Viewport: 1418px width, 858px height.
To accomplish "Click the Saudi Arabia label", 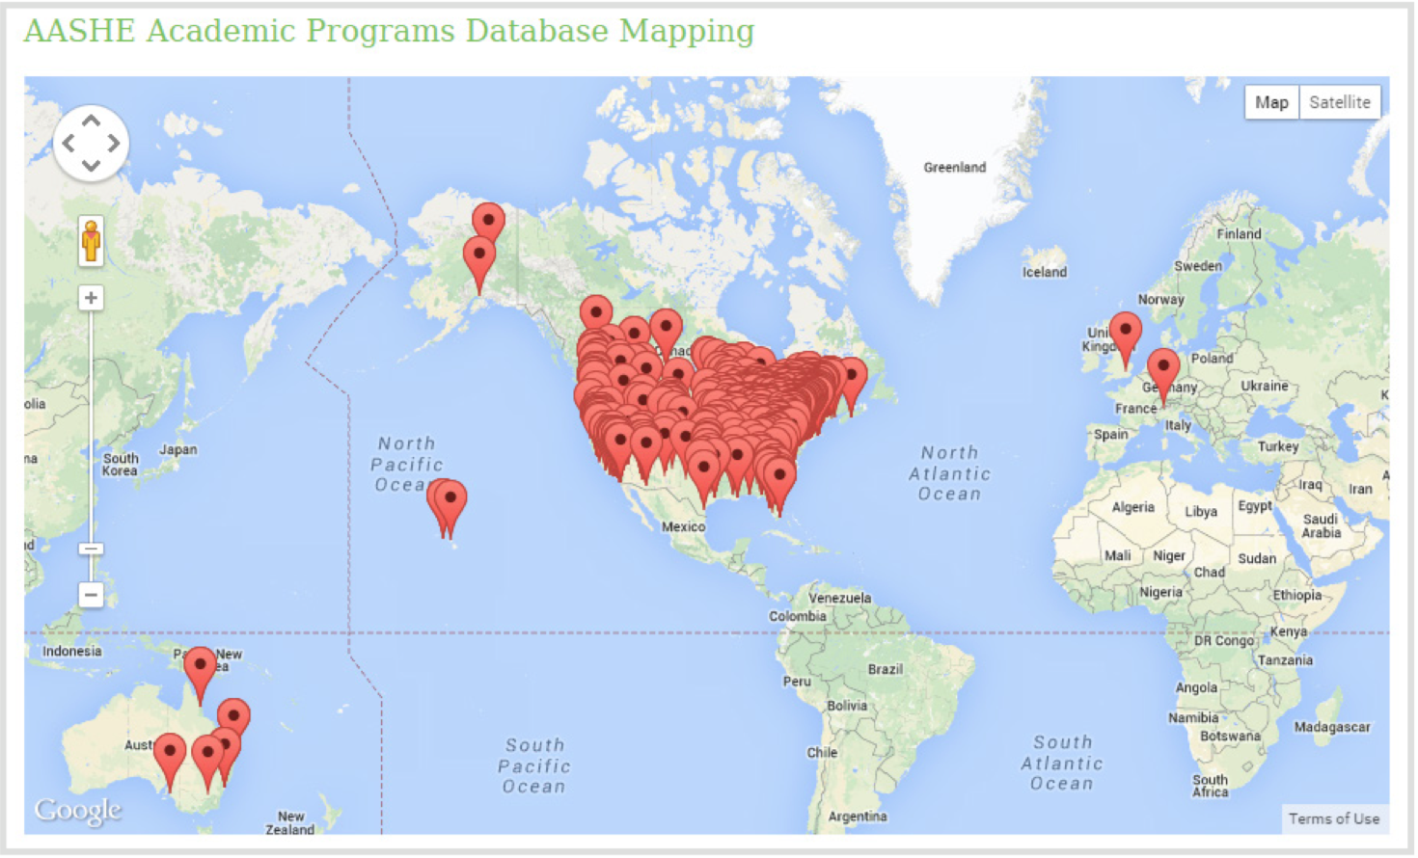I will [x=1321, y=525].
